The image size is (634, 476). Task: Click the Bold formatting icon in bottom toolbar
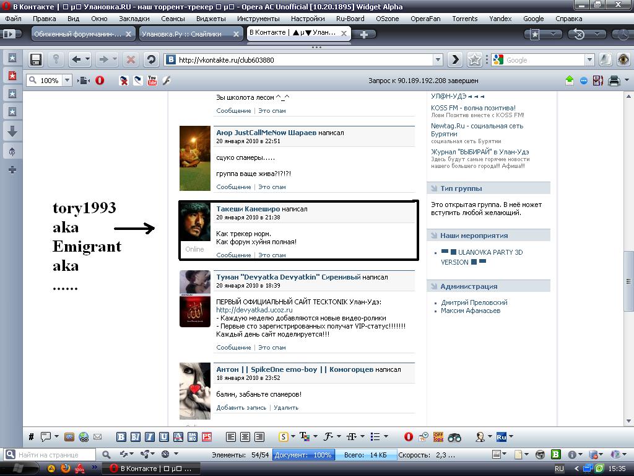click(x=121, y=437)
